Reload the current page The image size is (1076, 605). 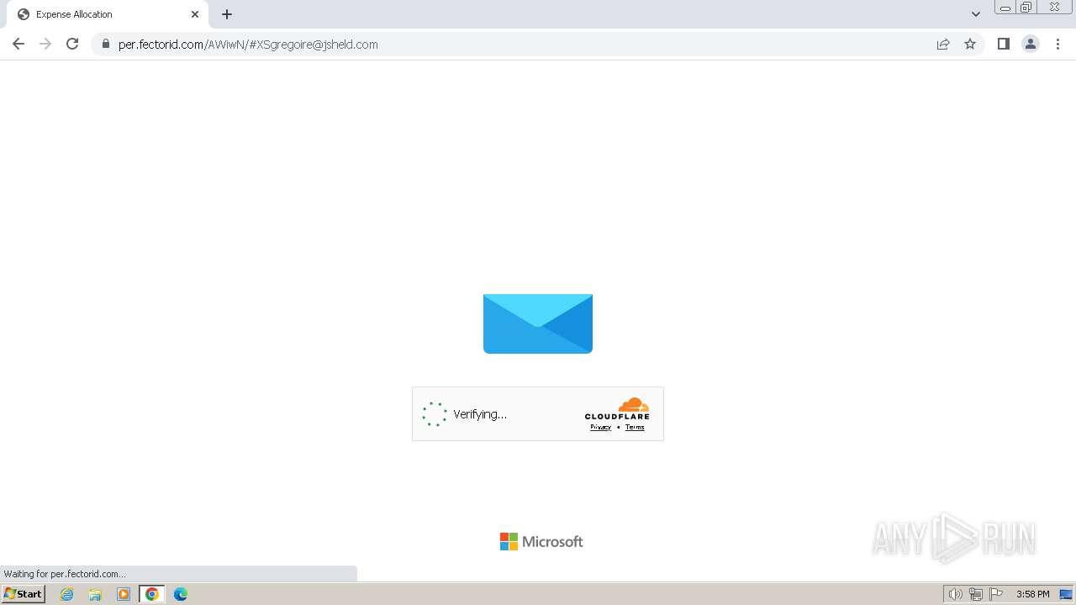72,44
